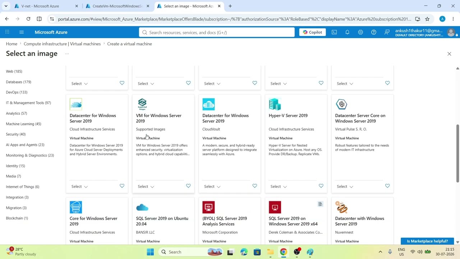Favorite Datacenter Server Core on Windows Server 2019
This screenshot has width=460, height=259.
pyautogui.click(x=387, y=186)
